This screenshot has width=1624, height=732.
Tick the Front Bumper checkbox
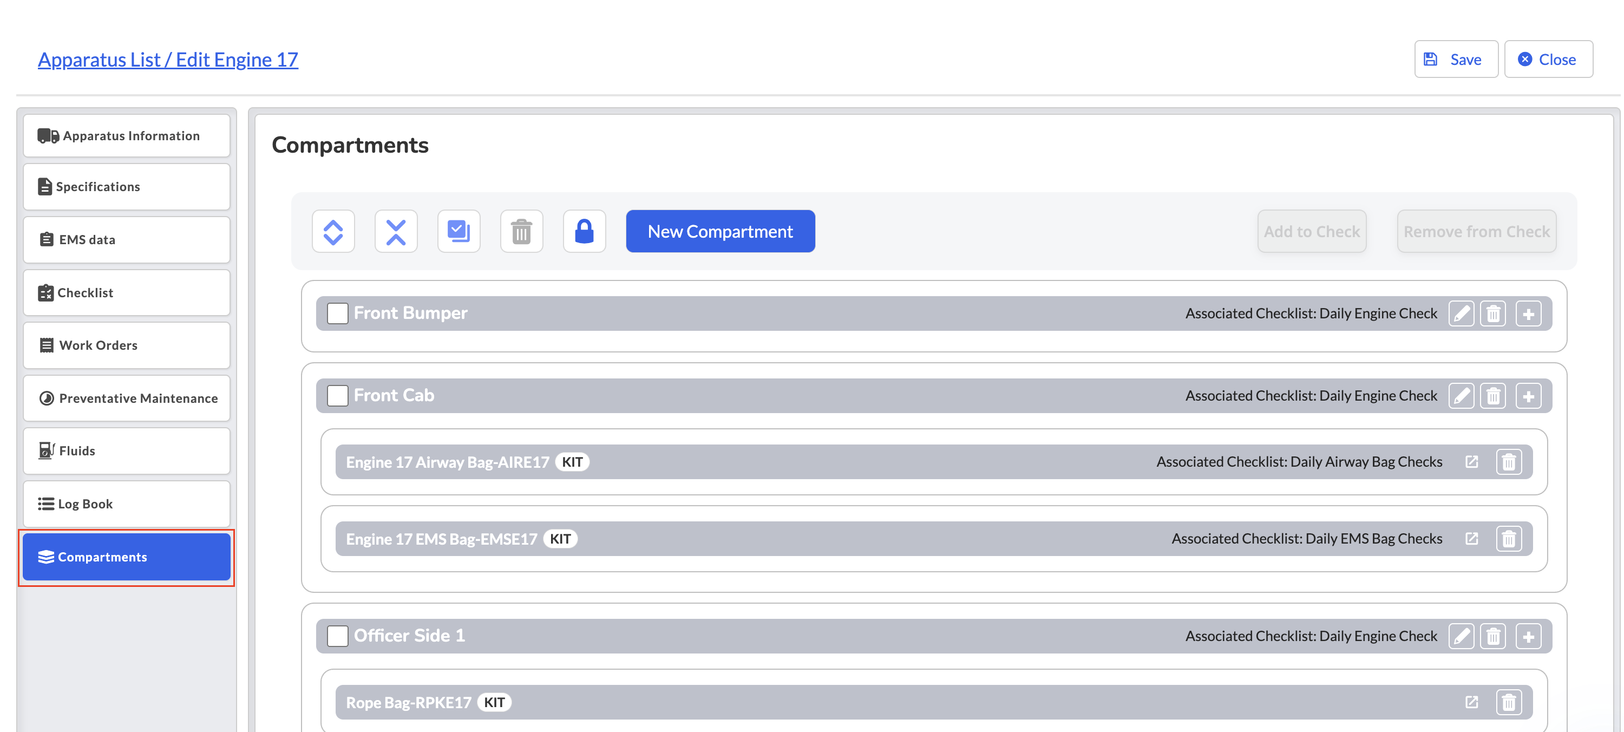[x=337, y=313]
